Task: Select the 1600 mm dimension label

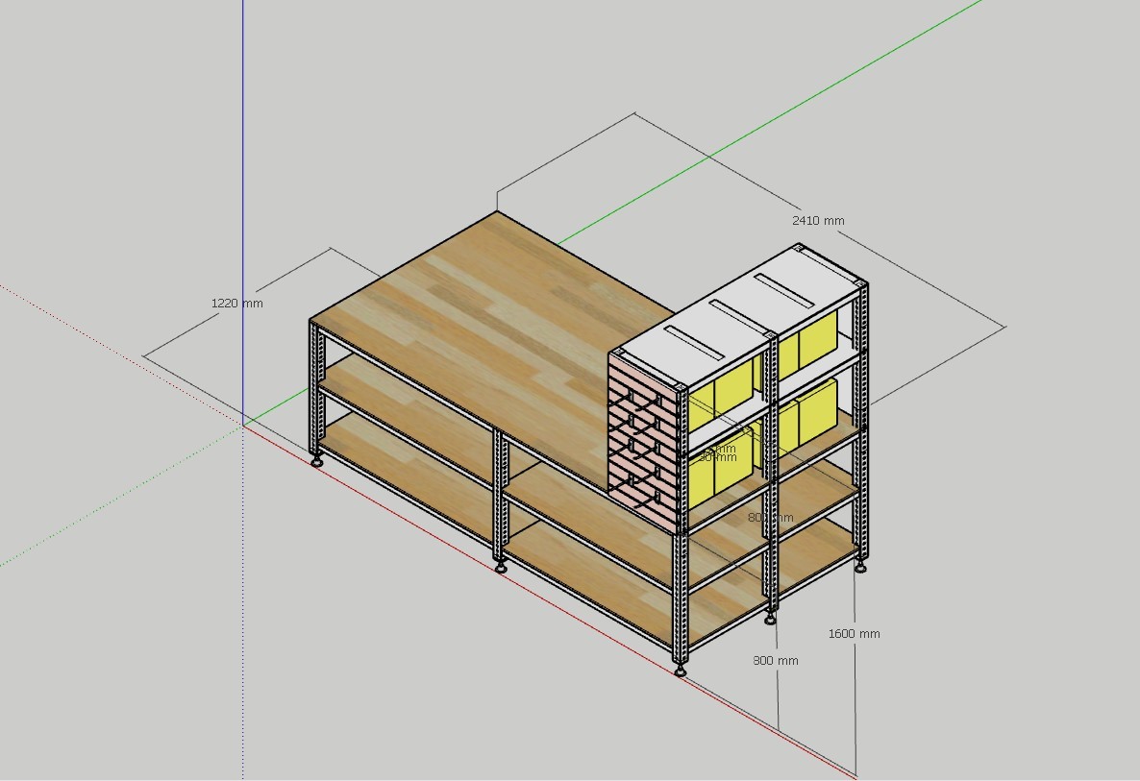Action: tap(854, 633)
